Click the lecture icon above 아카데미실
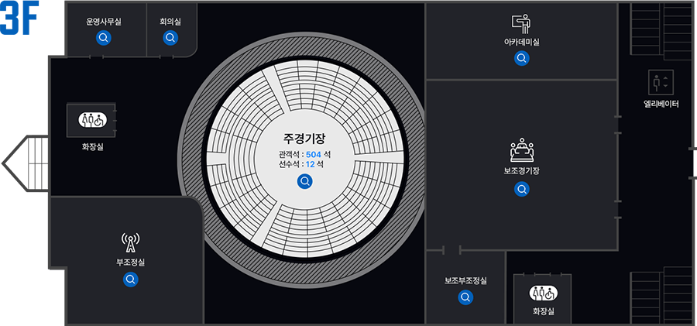Viewport: 697px width, 326px height. click(x=521, y=22)
